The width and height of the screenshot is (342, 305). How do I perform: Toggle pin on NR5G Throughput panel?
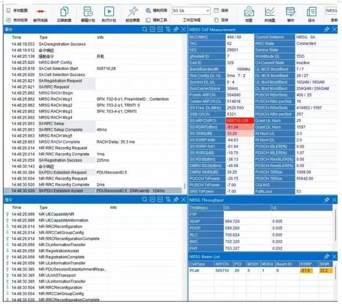pos(327,200)
